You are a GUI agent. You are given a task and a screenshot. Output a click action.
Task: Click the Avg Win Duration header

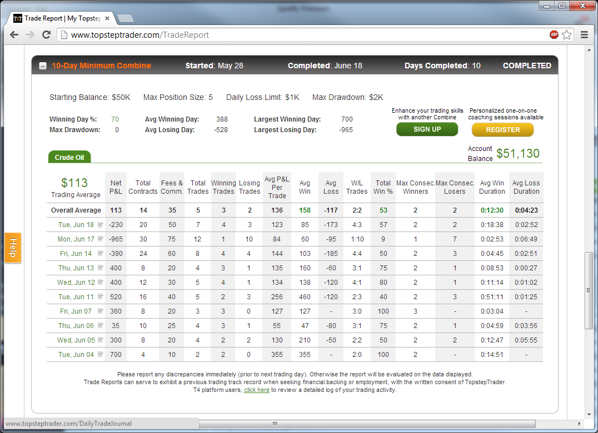492,188
